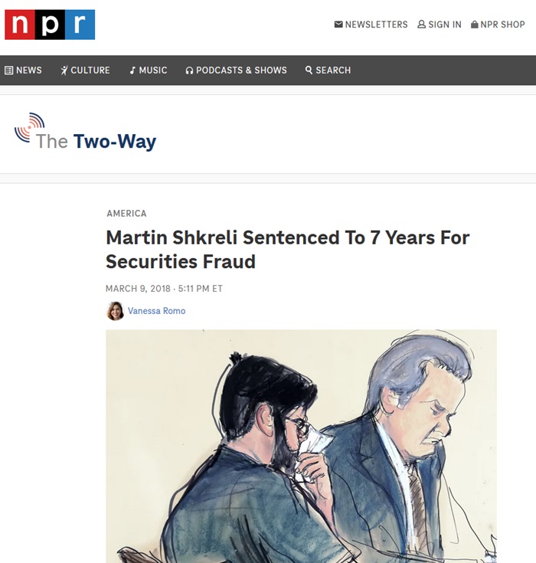This screenshot has height=563, width=536.
Task: Click the Podcasts headphones icon
Action: [x=189, y=70]
